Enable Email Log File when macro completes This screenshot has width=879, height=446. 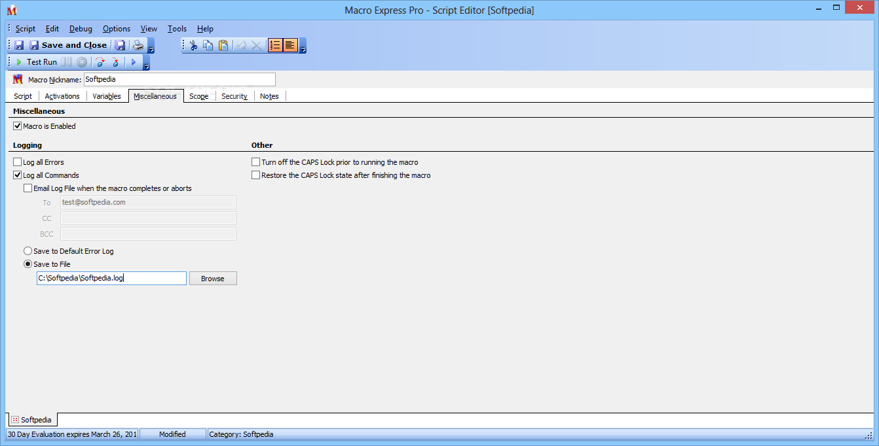[28, 188]
